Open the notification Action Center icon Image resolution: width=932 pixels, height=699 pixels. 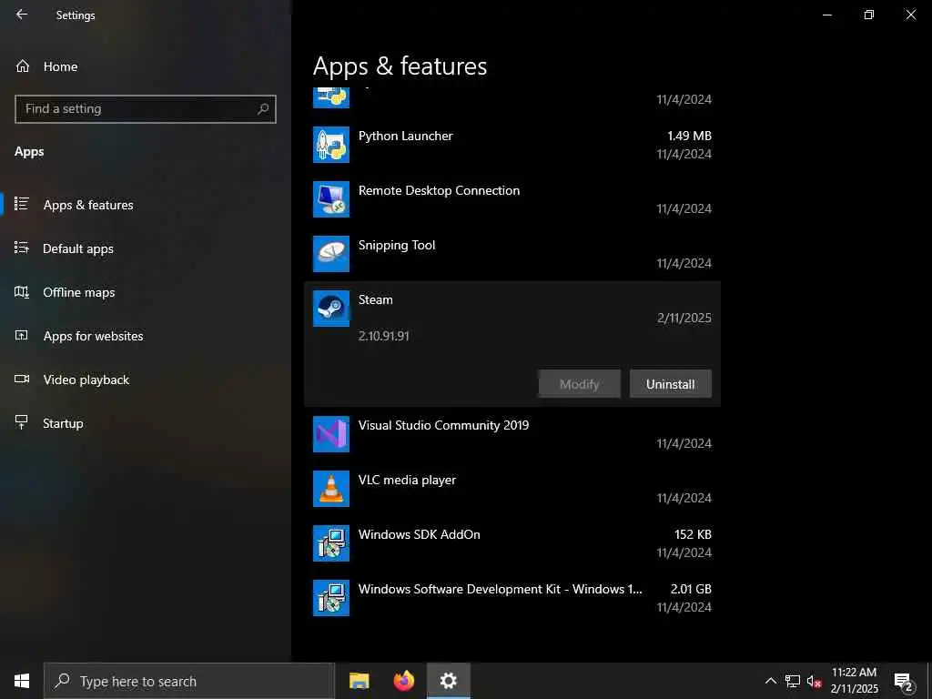pyautogui.click(x=904, y=681)
